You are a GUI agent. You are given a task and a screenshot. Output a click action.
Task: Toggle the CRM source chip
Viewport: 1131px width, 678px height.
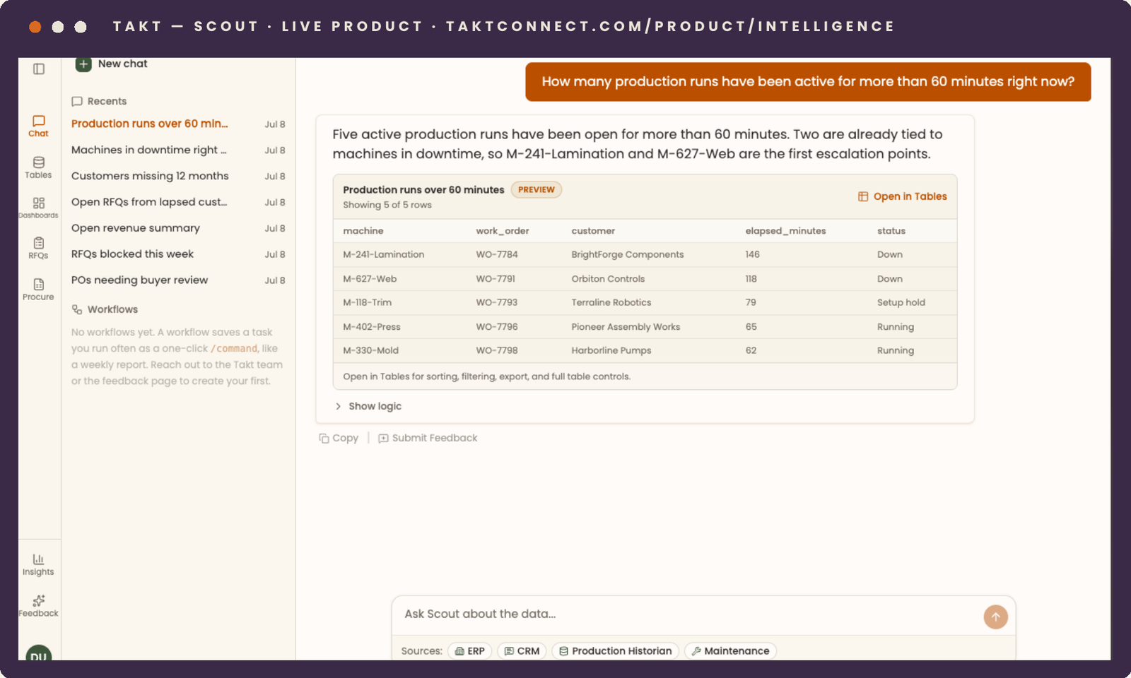[x=522, y=651]
